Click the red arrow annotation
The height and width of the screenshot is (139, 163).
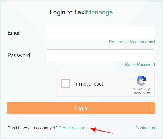(103, 130)
